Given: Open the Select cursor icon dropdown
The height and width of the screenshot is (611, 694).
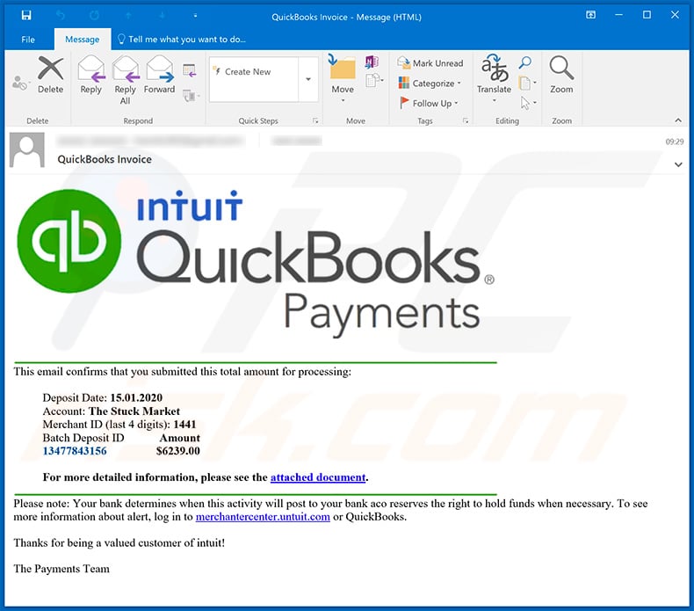Looking at the screenshot, I should click(x=528, y=103).
